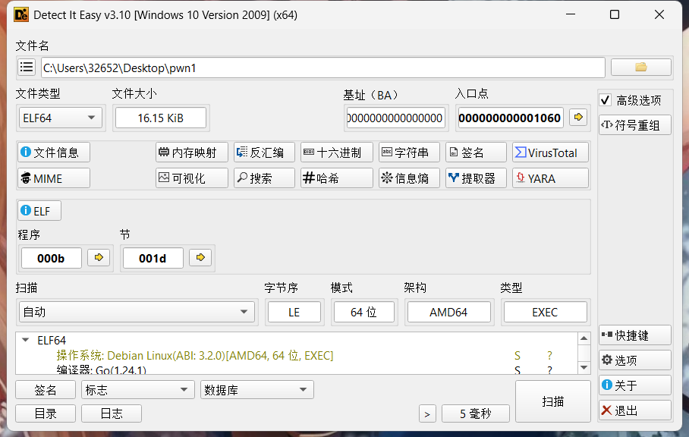689x437 pixels.
Task: Click the 5 毫秒 scan time field
Action: pos(476,413)
